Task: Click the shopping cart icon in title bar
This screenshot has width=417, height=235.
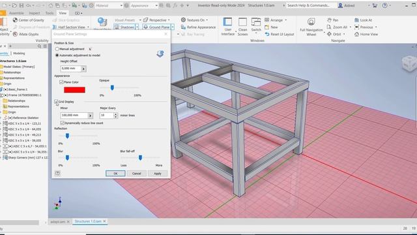Action: [x=375, y=5]
